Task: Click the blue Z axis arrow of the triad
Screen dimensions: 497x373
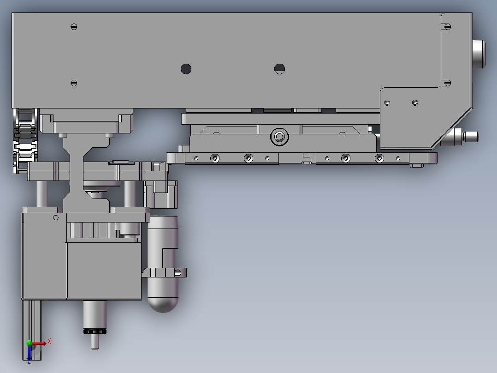Action: coord(29,353)
